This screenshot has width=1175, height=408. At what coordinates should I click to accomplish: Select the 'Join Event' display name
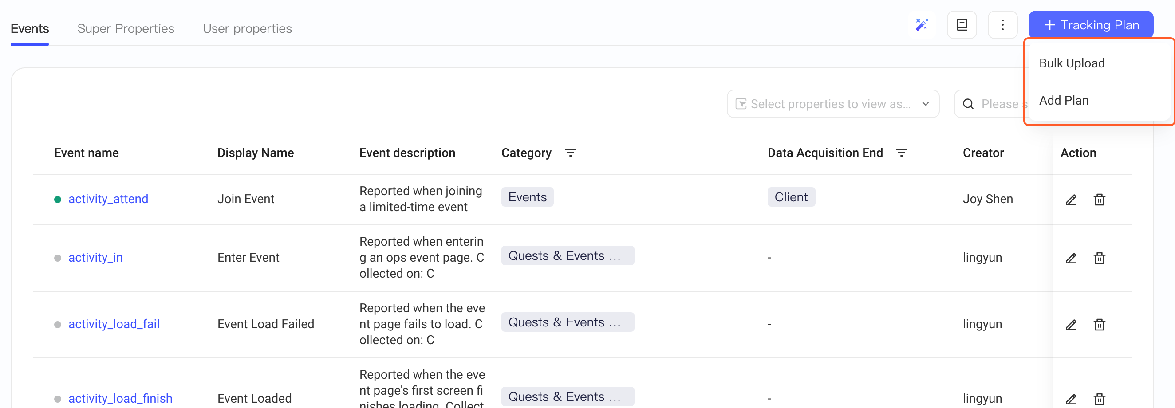pos(245,199)
